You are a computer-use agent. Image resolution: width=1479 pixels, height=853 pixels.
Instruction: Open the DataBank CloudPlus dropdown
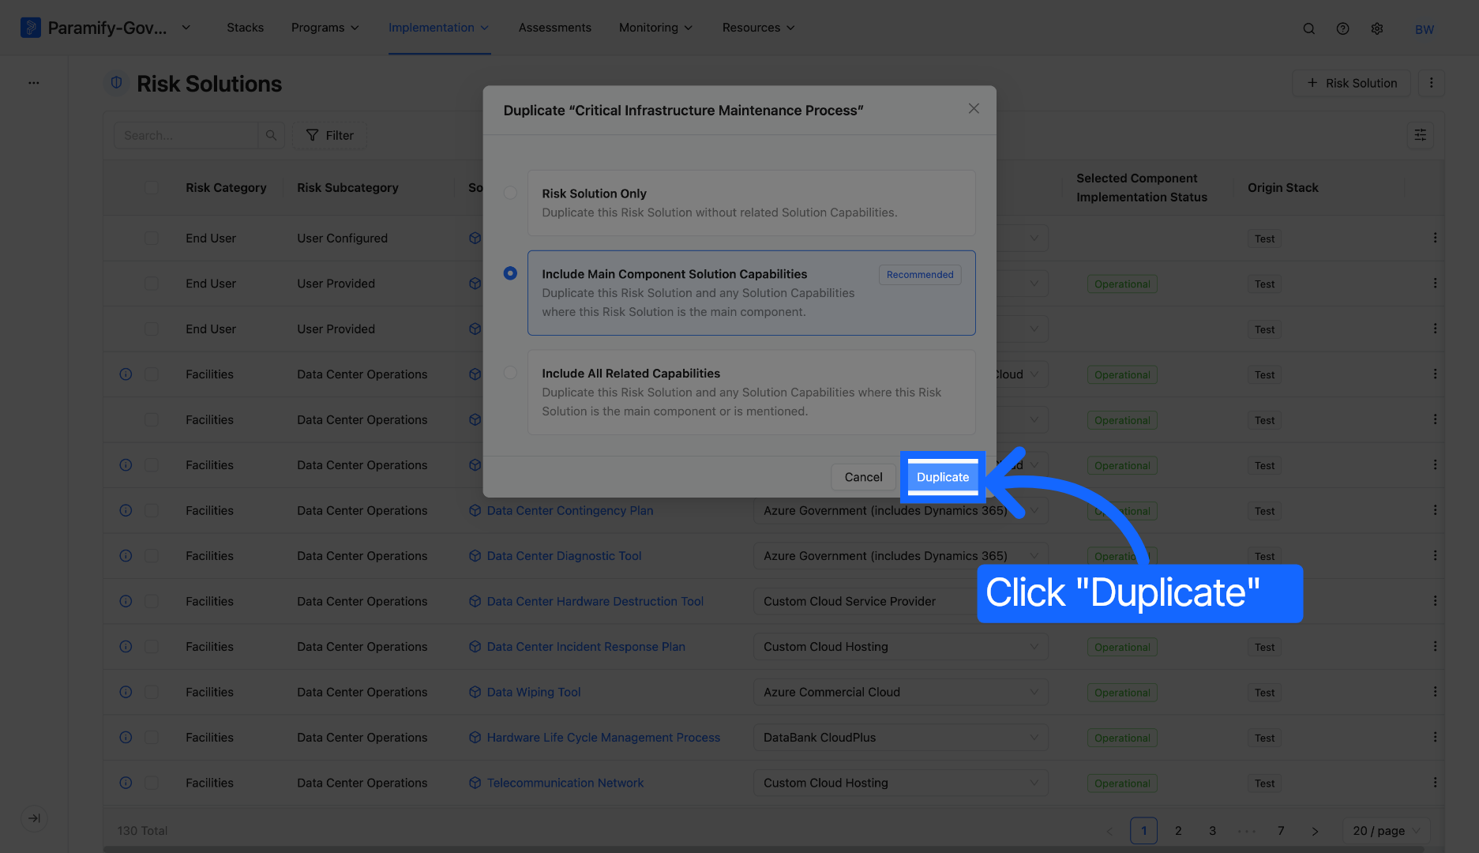[900, 738]
